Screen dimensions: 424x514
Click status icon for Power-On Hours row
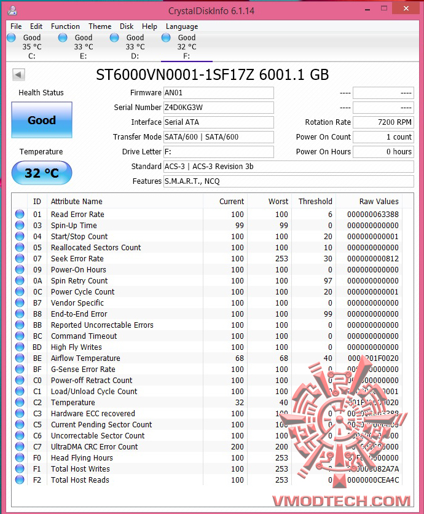(20, 269)
